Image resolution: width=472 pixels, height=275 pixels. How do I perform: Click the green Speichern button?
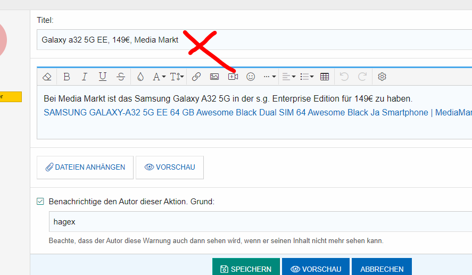click(x=245, y=269)
